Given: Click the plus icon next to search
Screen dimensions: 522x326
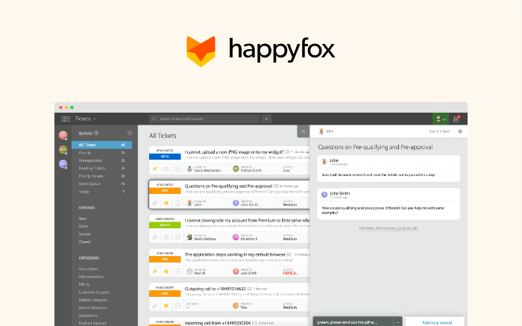Looking at the screenshot, I should pos(267,119).
